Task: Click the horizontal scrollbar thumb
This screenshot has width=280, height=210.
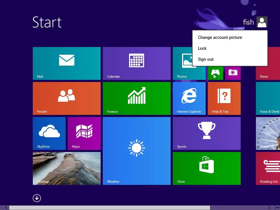Action: [x=109, y=208]
